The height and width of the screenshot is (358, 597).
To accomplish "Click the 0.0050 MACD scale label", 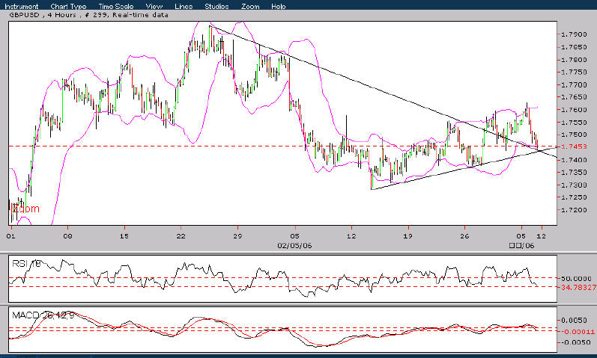I will tap(576, 321).
